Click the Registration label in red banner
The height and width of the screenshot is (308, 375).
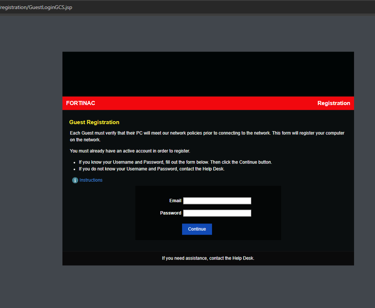coord(334,103)
